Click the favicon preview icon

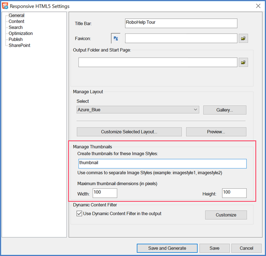pos(116,38)
